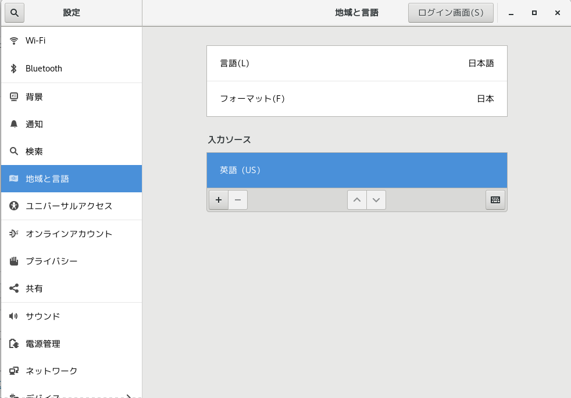
Task: Move input source up with arrow
Action: click(357, 200)
